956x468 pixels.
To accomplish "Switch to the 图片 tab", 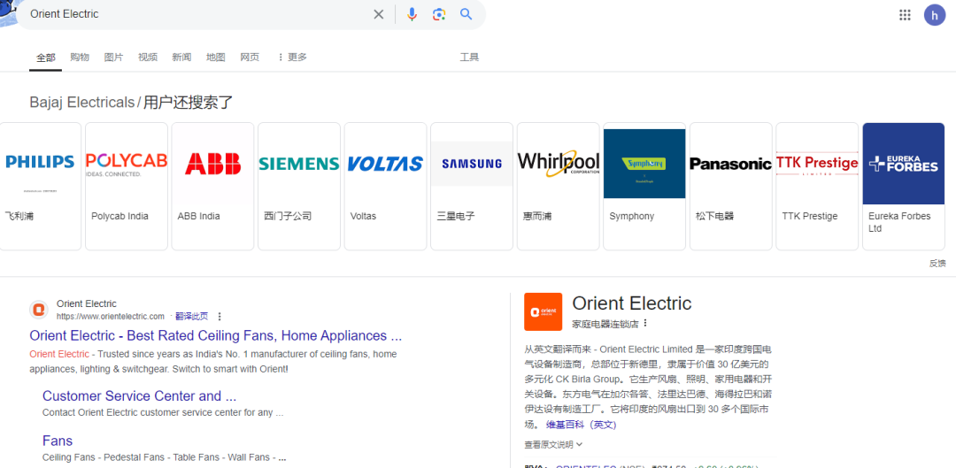I will click(x=113, y=58).
